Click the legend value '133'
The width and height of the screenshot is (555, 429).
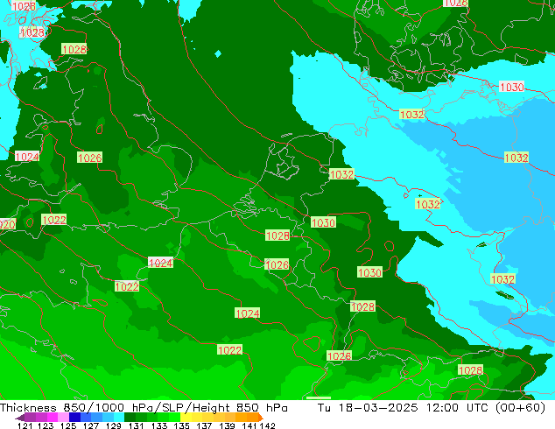(x=159, y=425)
